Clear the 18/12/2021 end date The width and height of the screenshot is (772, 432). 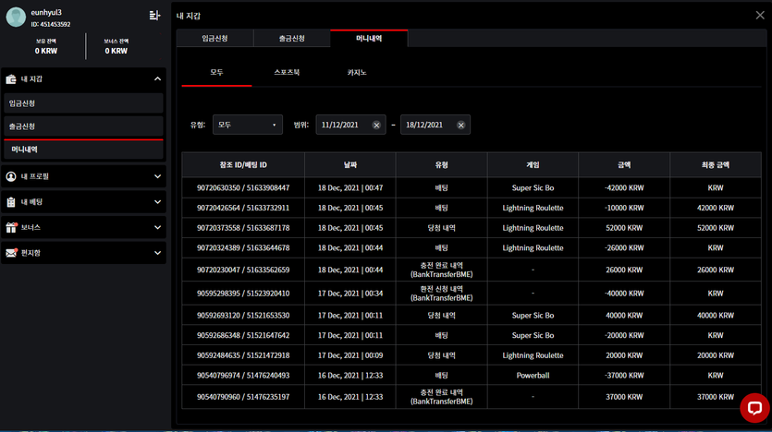click(460, 126)
